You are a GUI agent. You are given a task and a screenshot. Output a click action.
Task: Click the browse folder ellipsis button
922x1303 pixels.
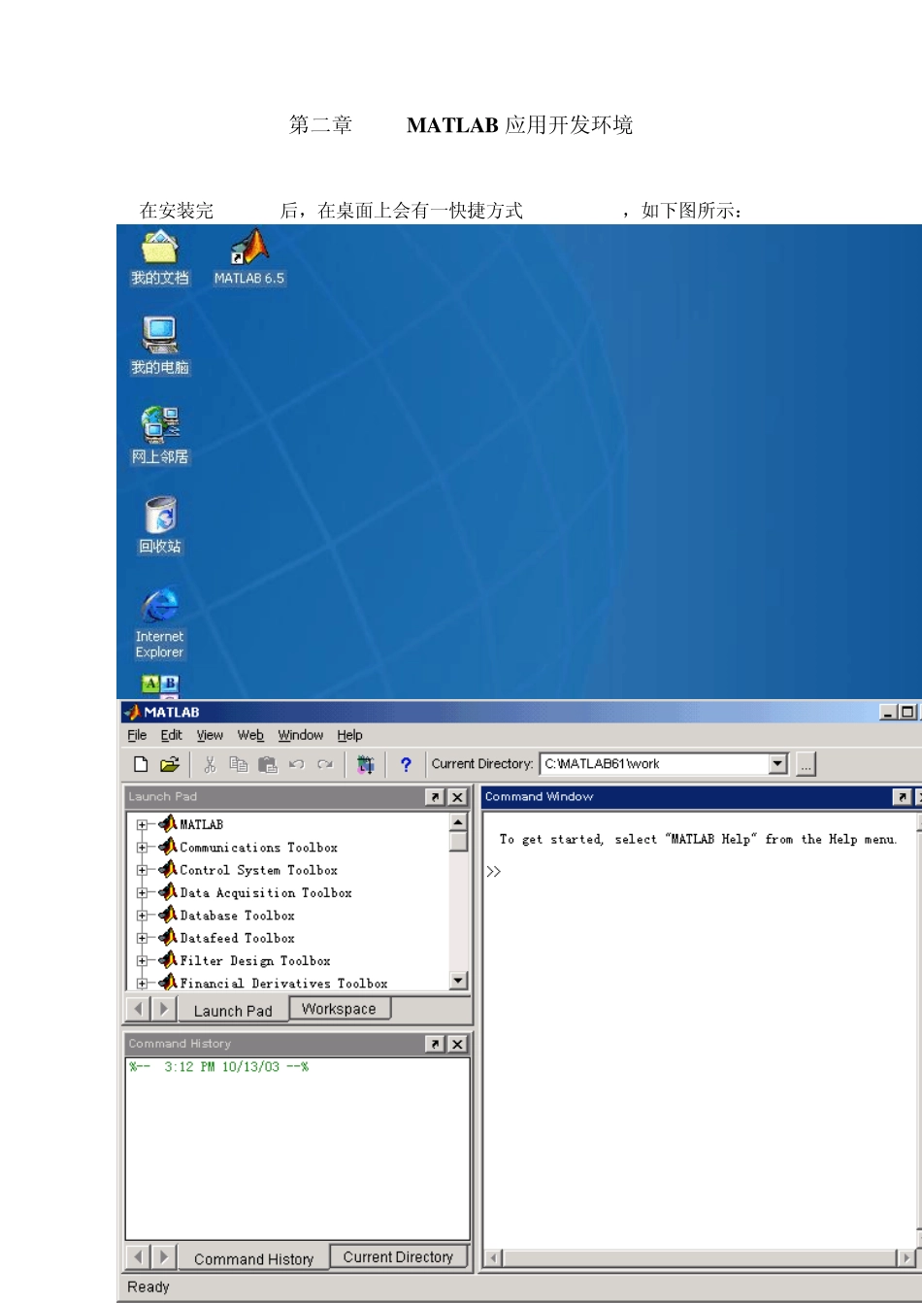806,764
